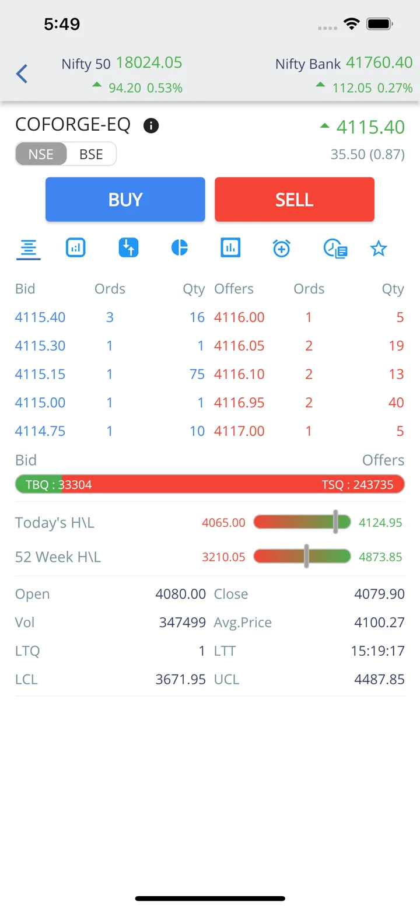
Task: Tap Open value 4080.00
Action: click(x=180, y=594)
